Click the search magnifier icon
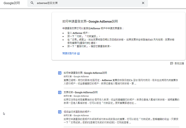Screen dimensions: 186x128 click(x=32, y=3)
